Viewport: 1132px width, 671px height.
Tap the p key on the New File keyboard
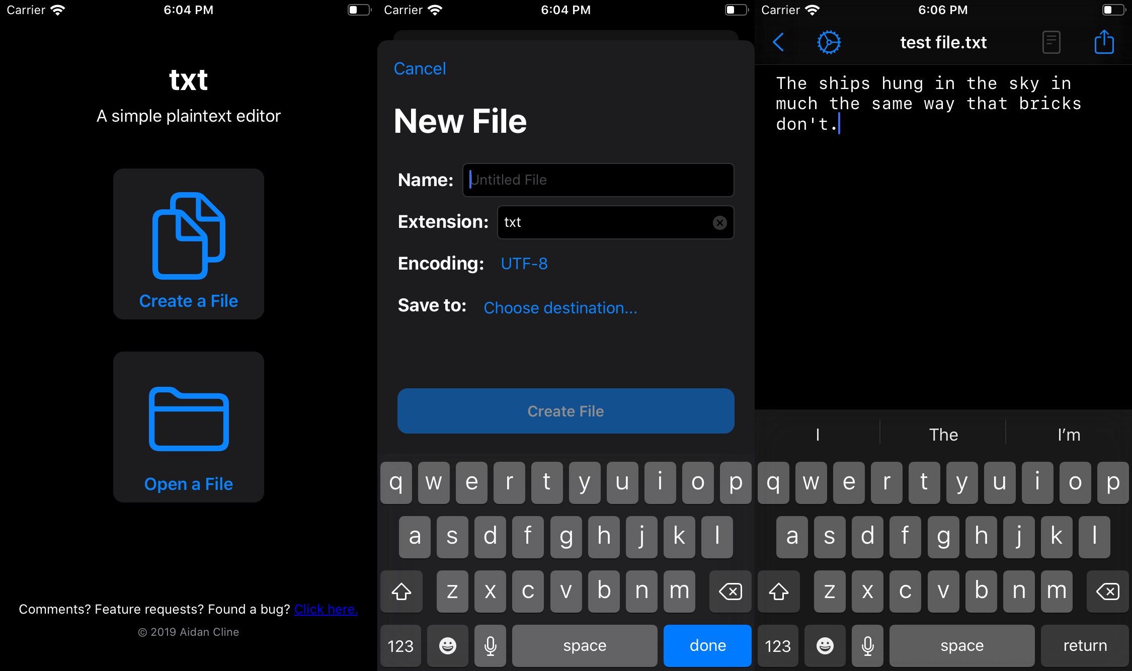736,483
